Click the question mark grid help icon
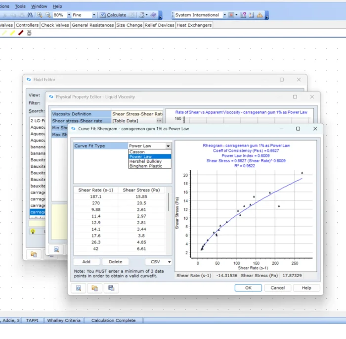This screenshot has height=339, width=346. click(243, 15)
